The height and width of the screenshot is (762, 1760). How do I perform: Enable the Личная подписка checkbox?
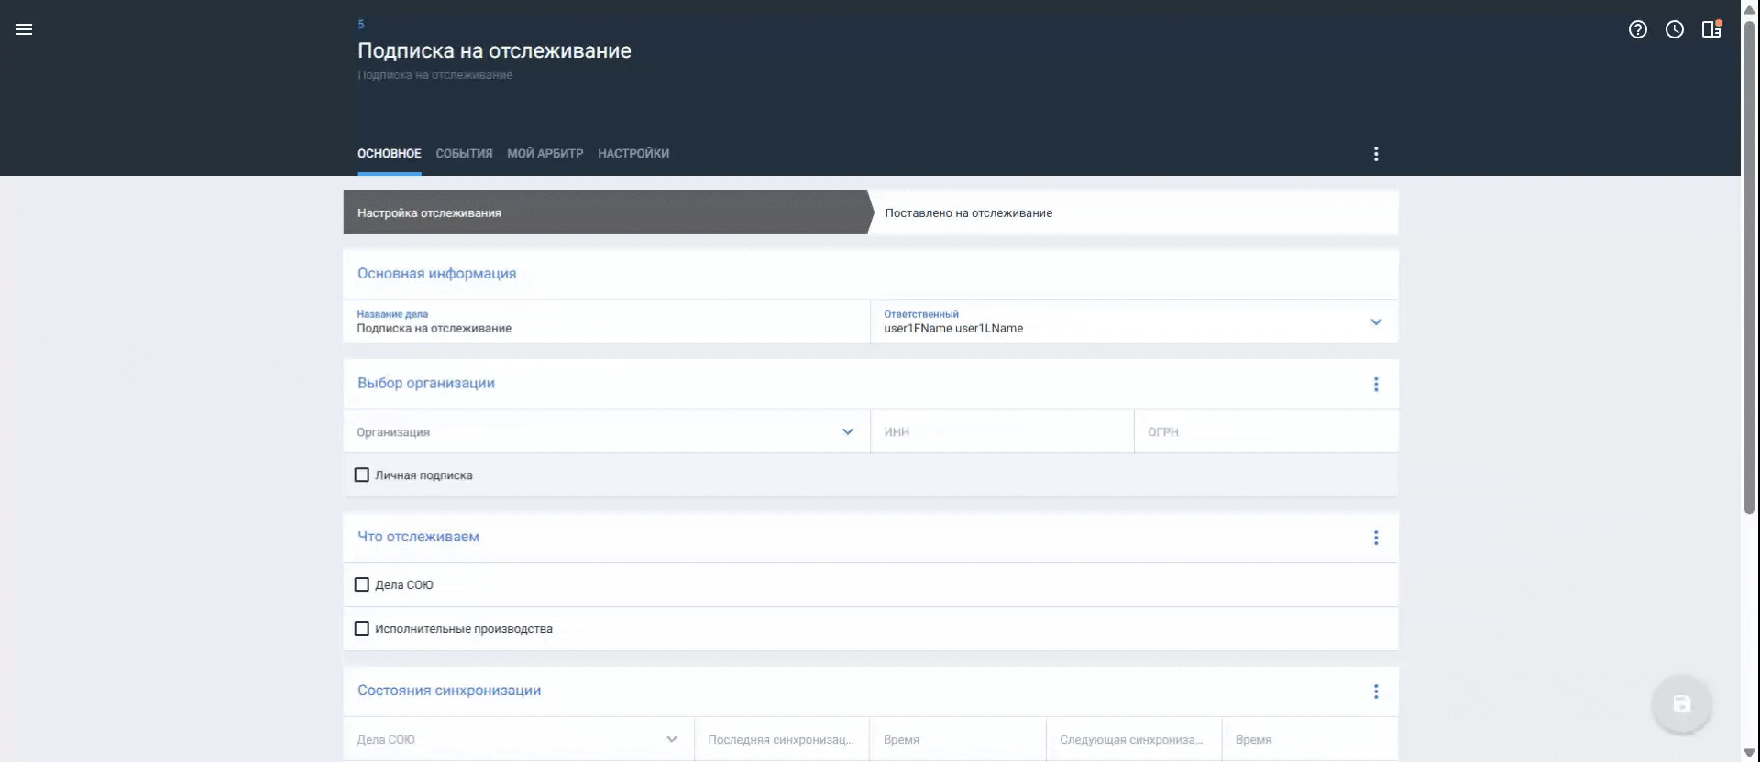pos(362,475)
